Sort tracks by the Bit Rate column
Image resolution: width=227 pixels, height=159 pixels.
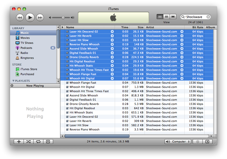click(198, 27)
